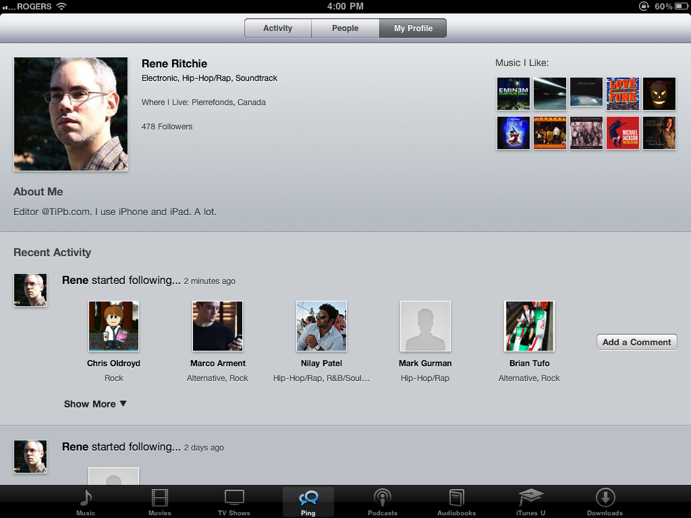The width and height of the screenshot is (691, 518).
Task: Click the 478 Followers text
Action: pyautogui.click(x=167, y=126)
